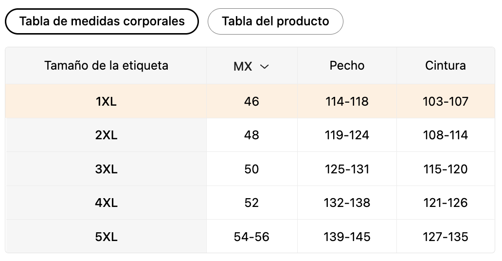Click chest measurement 114-118
Viewport: 502px width, 261px height.
pos(347,101)
